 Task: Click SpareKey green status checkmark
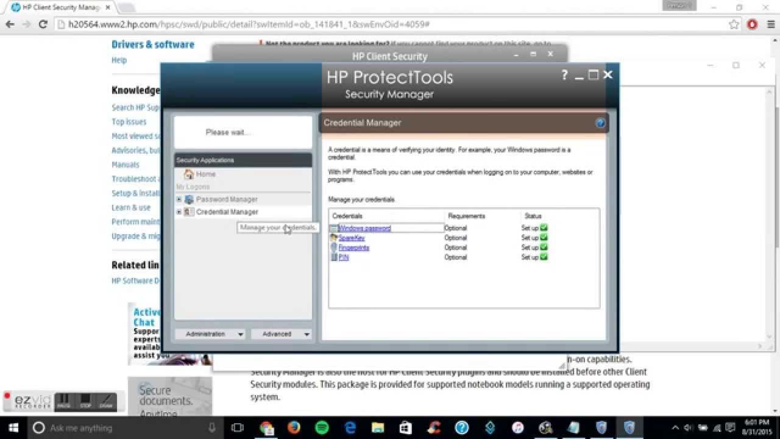544,238
